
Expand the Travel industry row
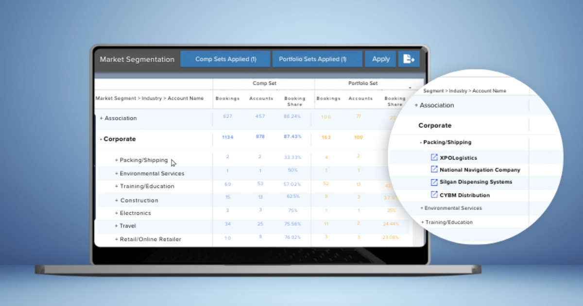(117, 226)
